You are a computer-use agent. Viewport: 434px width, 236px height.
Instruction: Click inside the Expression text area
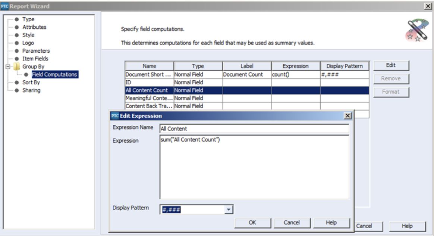(254, 167)
